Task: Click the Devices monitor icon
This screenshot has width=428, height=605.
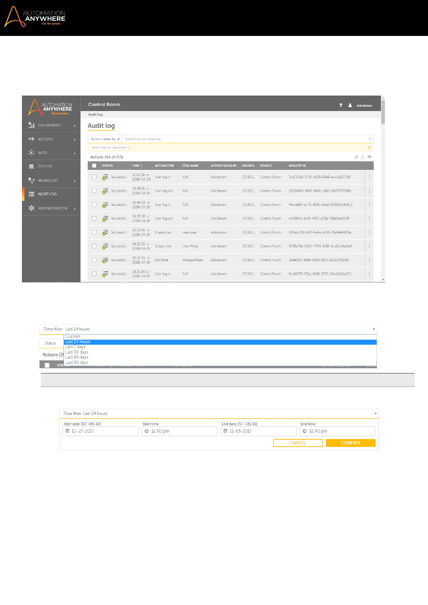Action: (x=31, y=166)
